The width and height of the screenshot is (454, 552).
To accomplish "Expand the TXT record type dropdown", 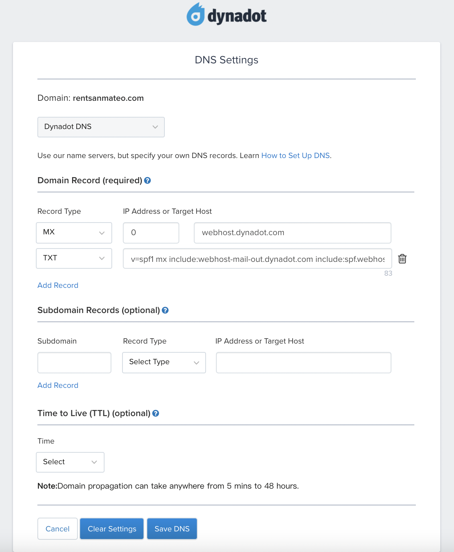I will pyautogui.click(x=74, y=258).
